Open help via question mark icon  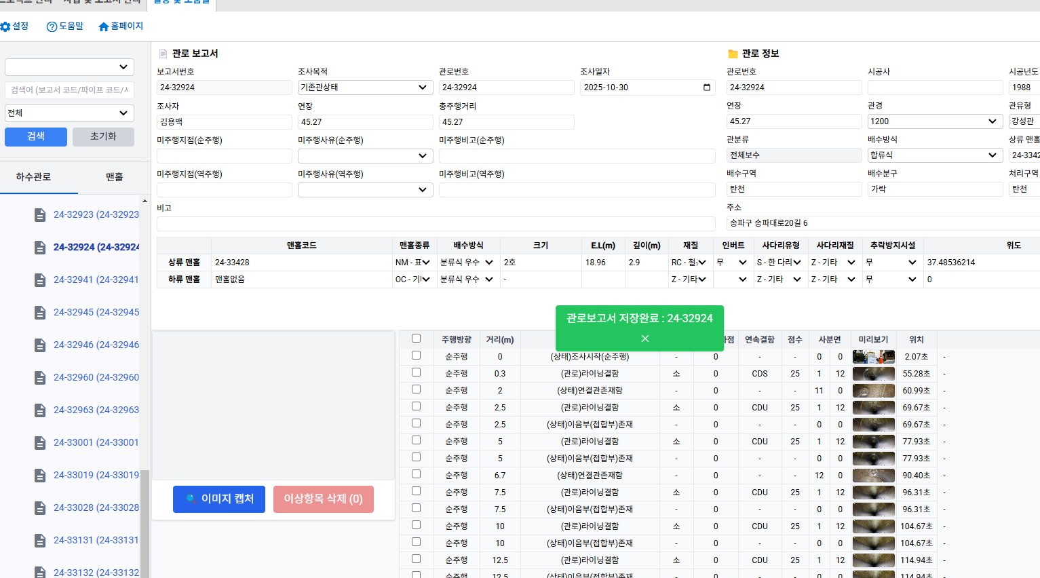[x=52, y=26]
